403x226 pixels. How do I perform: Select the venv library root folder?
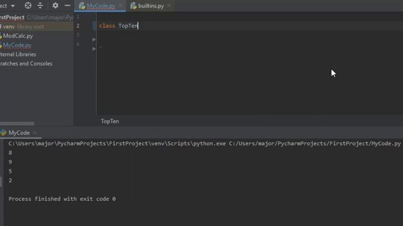tap(37, 26)
